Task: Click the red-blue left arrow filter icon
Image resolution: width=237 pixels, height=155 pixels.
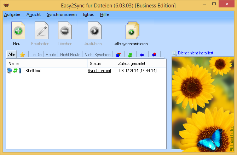Action: 154,55
